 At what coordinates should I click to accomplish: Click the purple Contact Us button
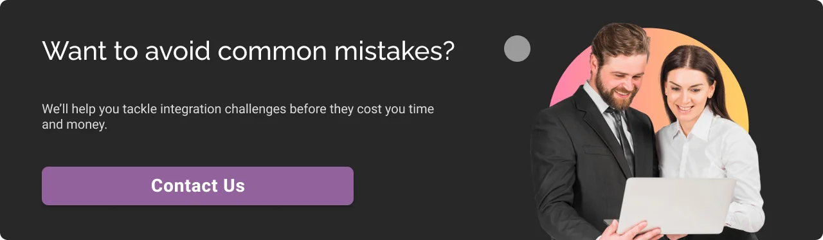click(x=197, y=186)
